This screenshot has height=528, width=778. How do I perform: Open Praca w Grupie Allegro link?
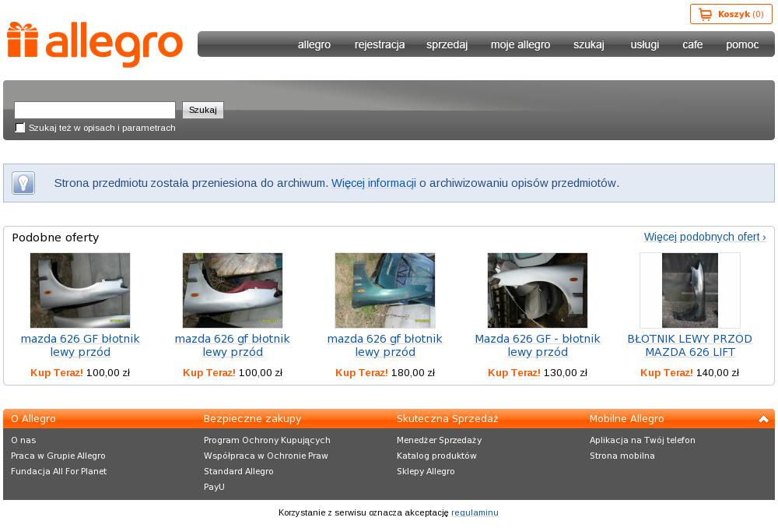pyautogui.click(x=58, y=456)
